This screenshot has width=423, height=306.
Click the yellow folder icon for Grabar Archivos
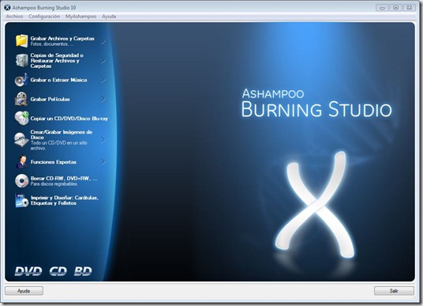[21, 41]
